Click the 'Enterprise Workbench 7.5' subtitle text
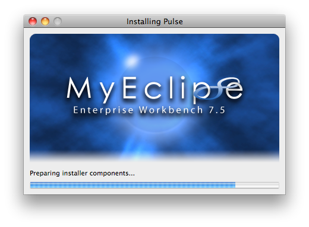This screenshot has height=227, width=309. [149, 110]
